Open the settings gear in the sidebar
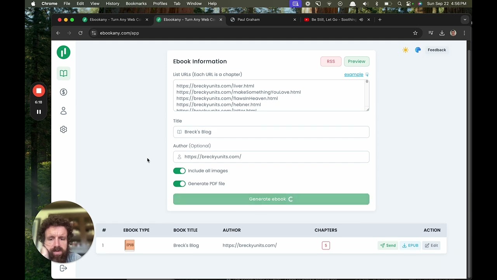Screen dimensions: 497x280 tap(63, 129)
